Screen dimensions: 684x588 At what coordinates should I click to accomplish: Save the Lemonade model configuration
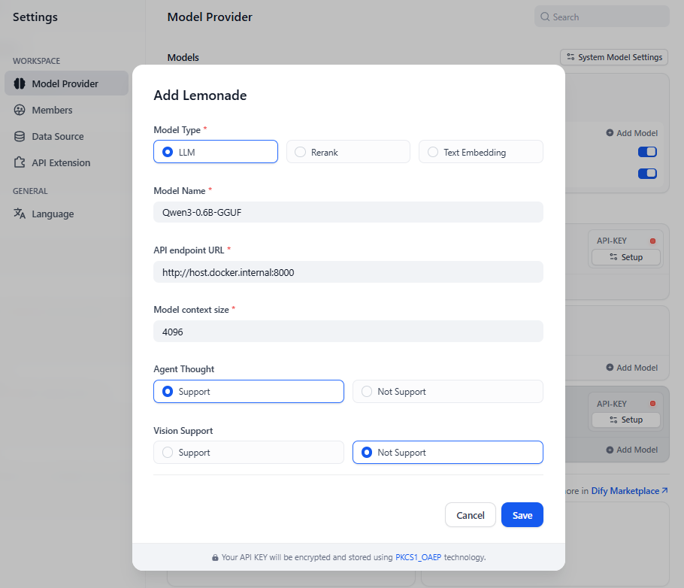point(522,515)
